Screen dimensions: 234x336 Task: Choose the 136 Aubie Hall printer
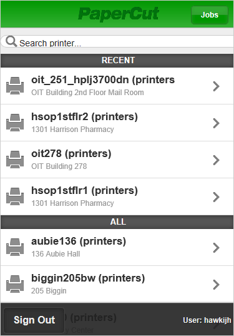pyautogui.click(x=117, y=247)
